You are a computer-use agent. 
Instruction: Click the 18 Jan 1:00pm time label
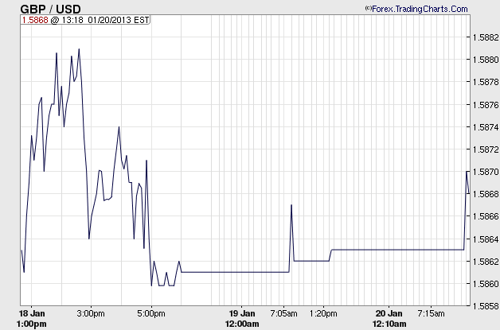(x=32, y=319)
